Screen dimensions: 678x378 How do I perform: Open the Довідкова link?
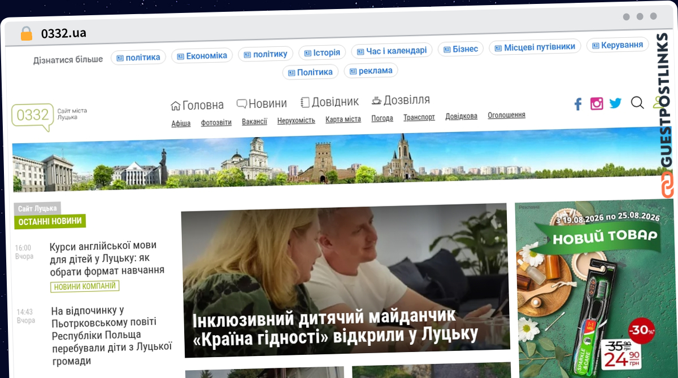461,116
